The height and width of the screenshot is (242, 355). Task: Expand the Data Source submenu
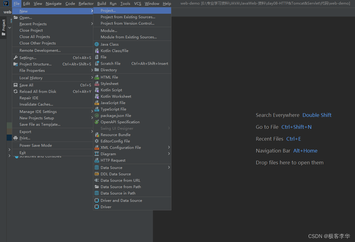[x=132, y=168]
